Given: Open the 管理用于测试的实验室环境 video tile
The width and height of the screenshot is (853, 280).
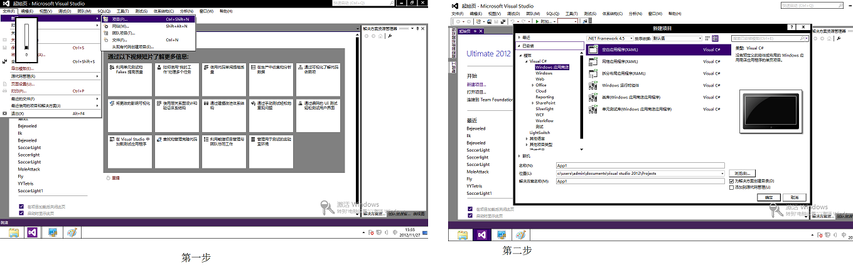Looking at the screenshot, I should [x=271, y=151].
